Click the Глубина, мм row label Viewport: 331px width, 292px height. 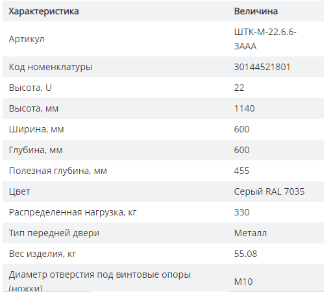(x=36, y=150)
